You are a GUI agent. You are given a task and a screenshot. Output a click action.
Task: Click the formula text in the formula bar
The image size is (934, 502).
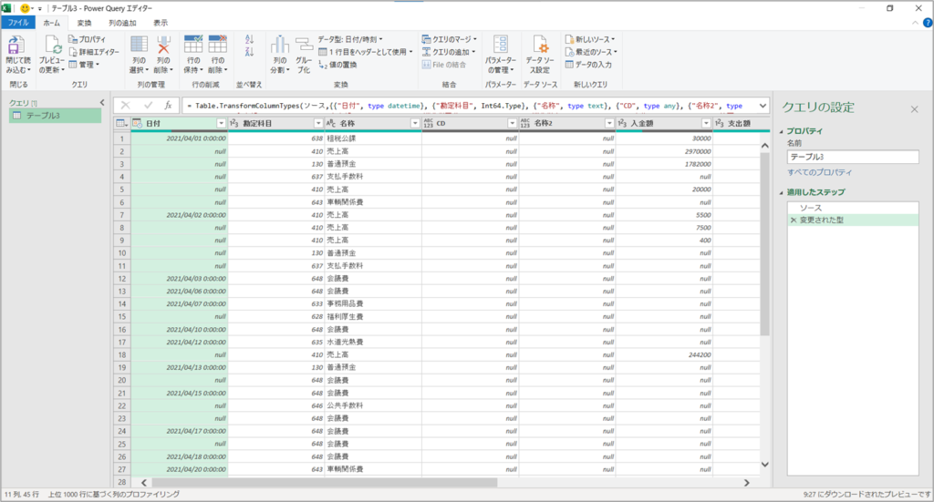pyautogui.click(x=464, y=106)
